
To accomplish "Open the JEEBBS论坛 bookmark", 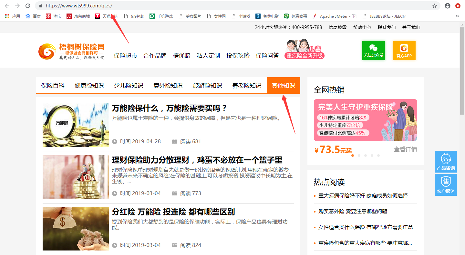I will (x=384, y=16).
